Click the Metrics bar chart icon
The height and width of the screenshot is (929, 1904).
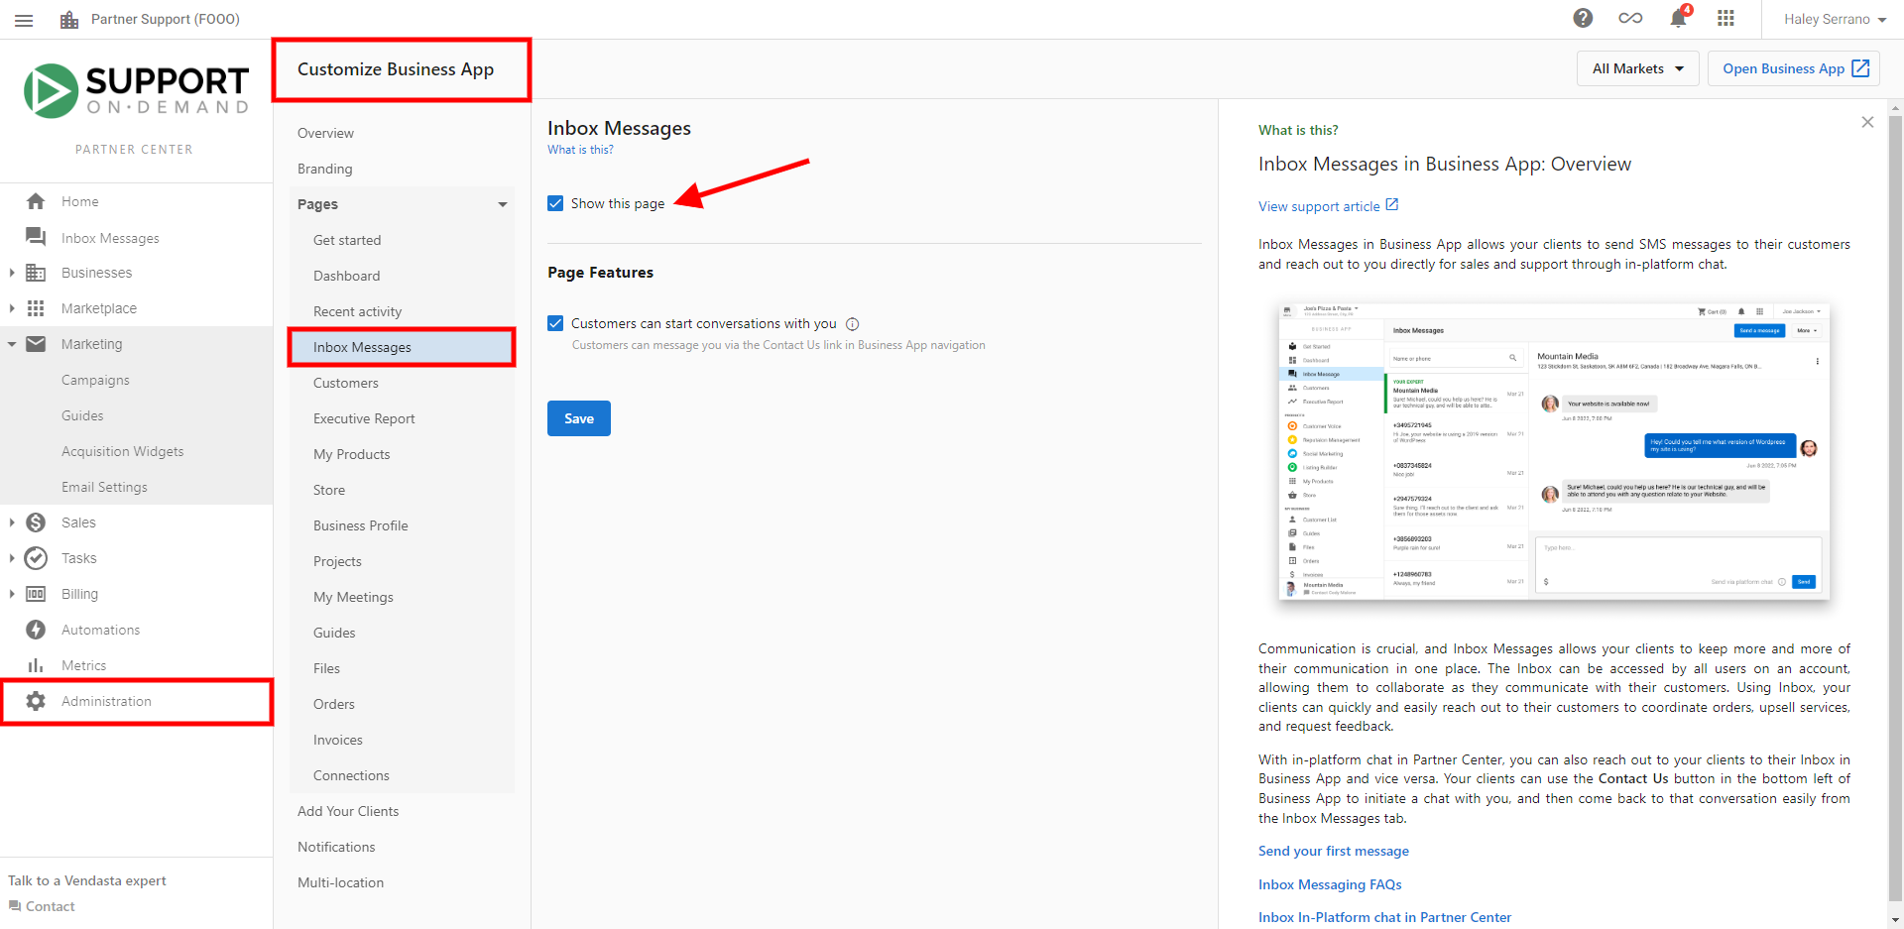(x=36, y=665)
